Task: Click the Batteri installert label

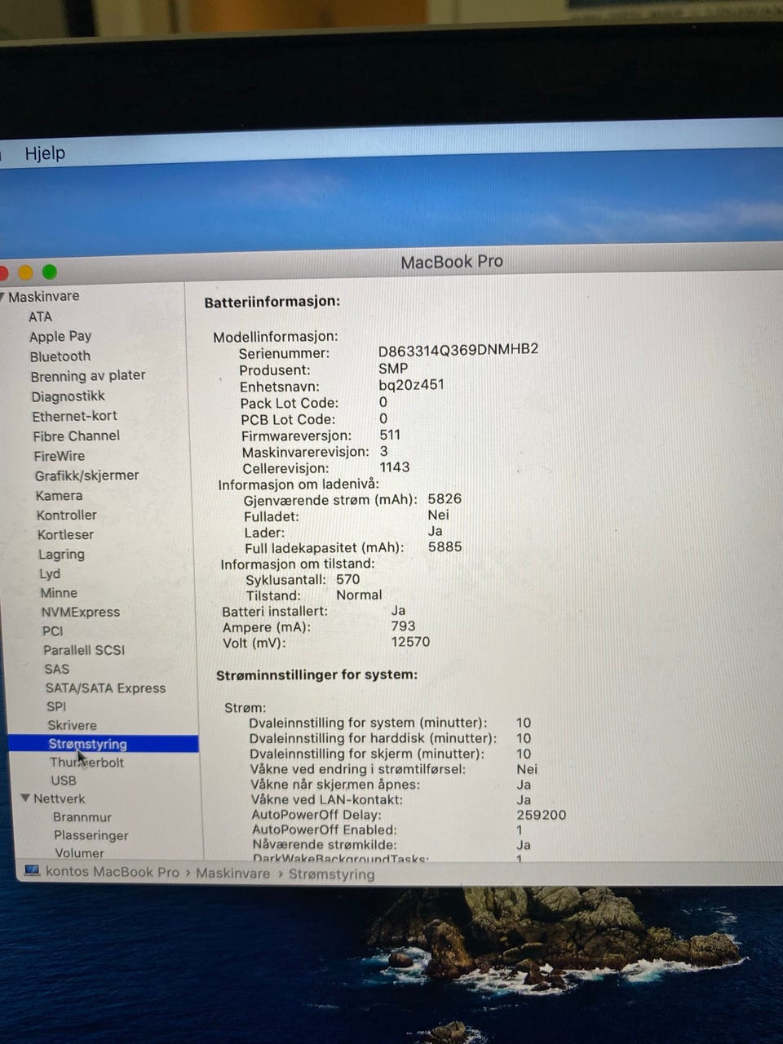Action: 275,611
